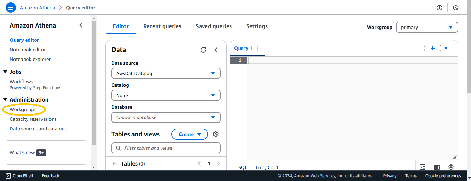471x181 pixels.
Task: Open the Query 1 tab options dots
Action: click(x=257, y=48)
